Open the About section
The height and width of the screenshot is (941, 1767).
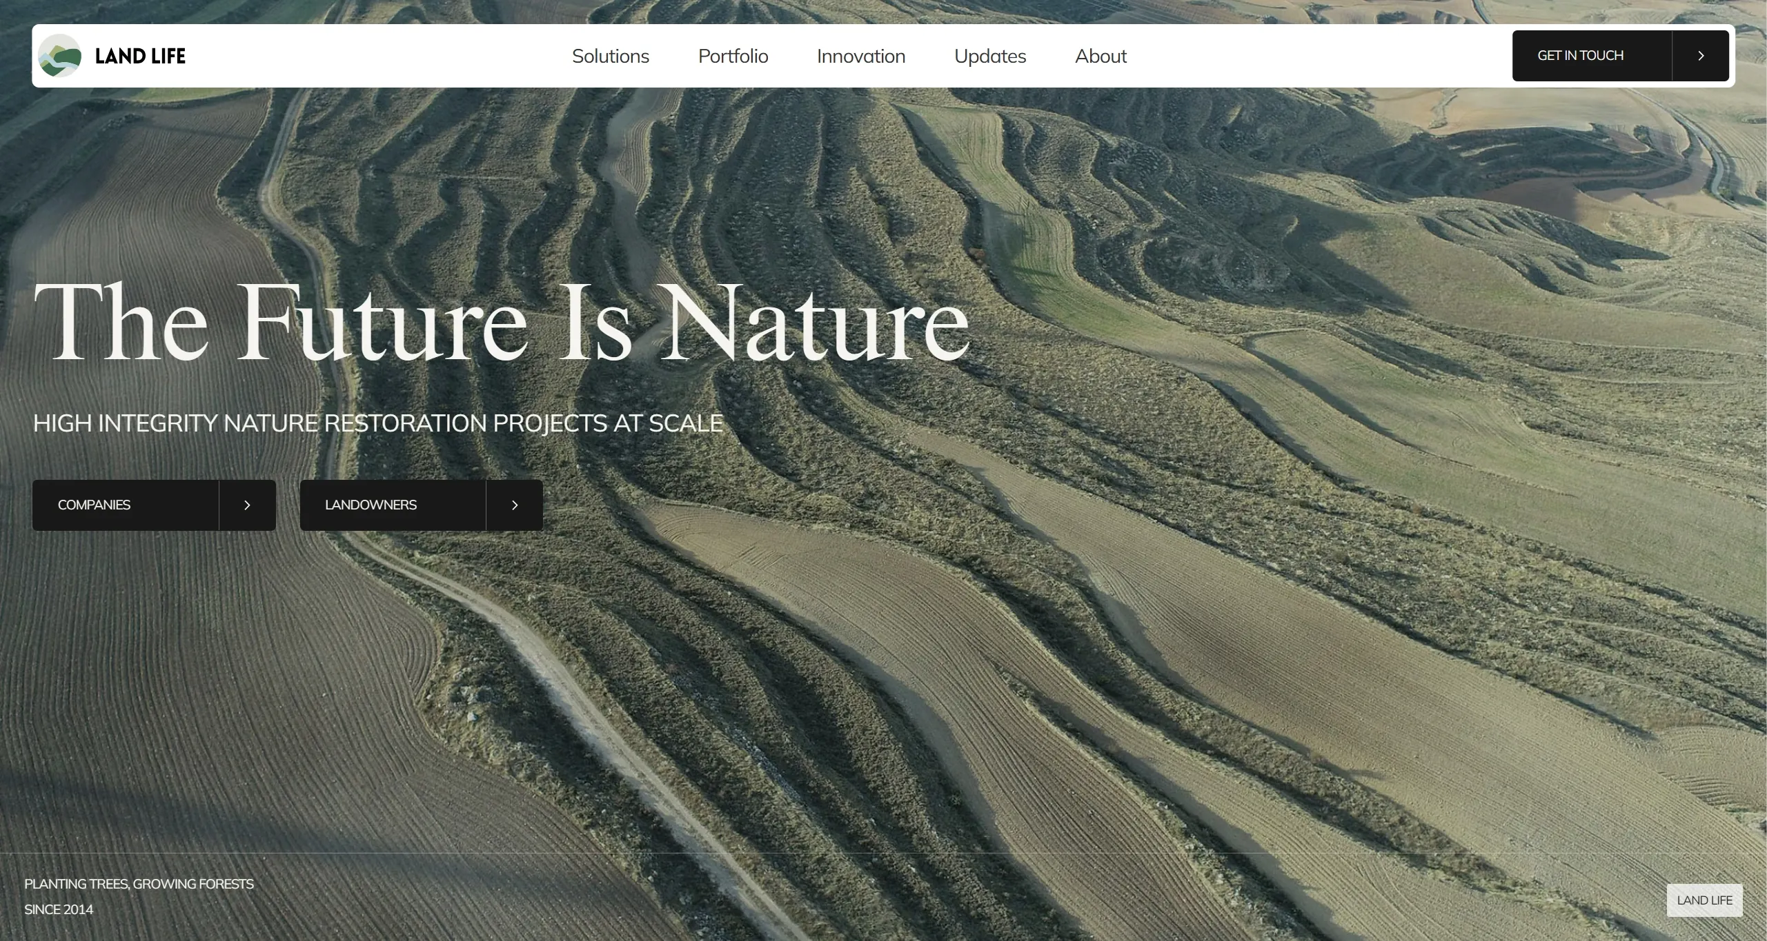1100,56
